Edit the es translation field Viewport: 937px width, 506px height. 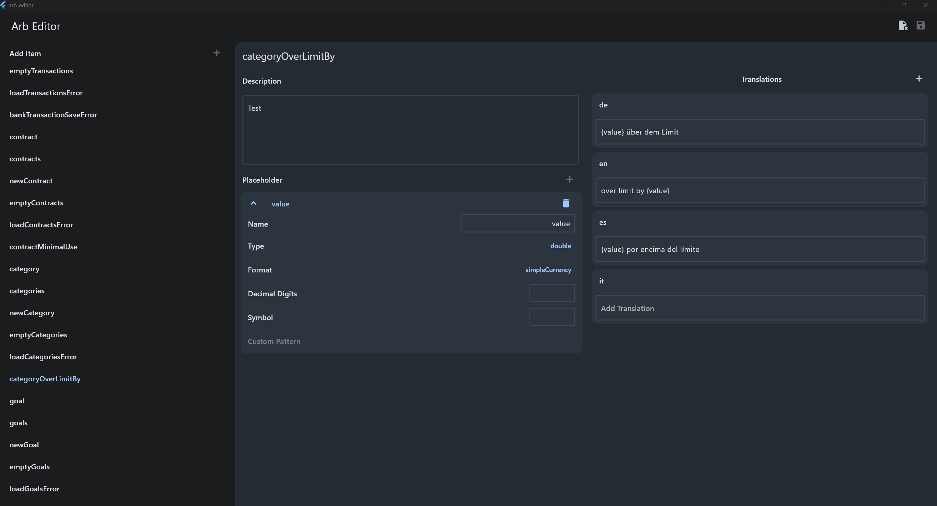pyautogui.click(x=760, y=249)
